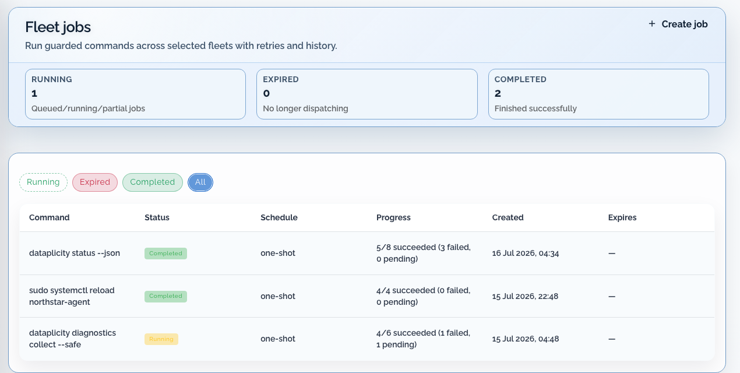Click the Expires column header

coord(622,217)
